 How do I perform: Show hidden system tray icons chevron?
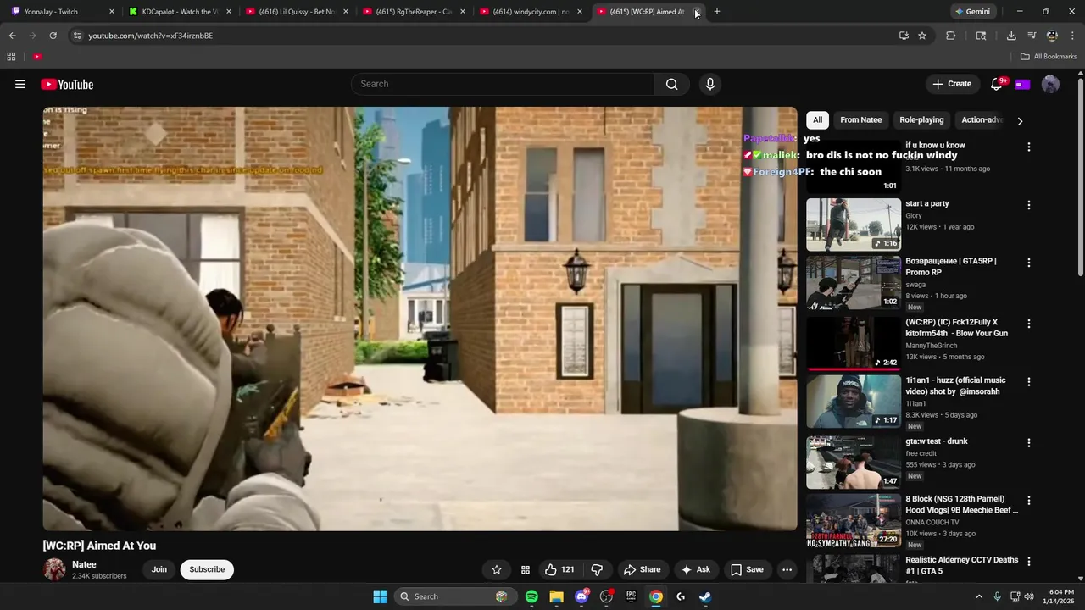pos(978,596)
